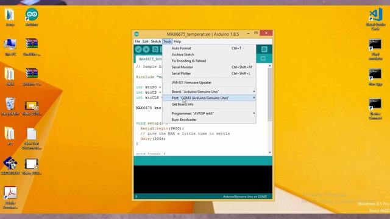
Task: Open the Visual Studio Code desktop shortcut
Action: 375,19
